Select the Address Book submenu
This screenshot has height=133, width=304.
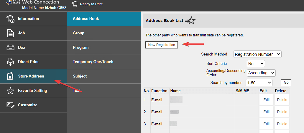pos(104,19)
